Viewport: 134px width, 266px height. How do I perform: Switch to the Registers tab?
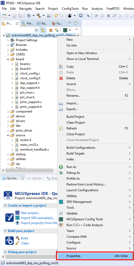(42, 24)
